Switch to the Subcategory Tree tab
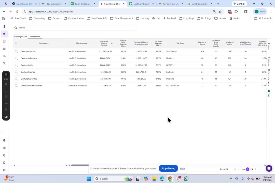The height and width of the screenshot is (183, 275). [x=21, y=37]
